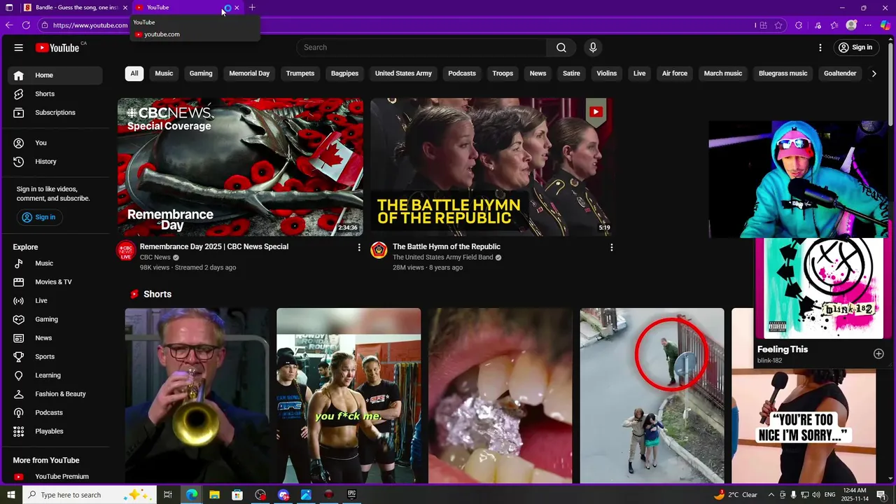Play Battle Hymn video thumbnail

coord(492,167)
